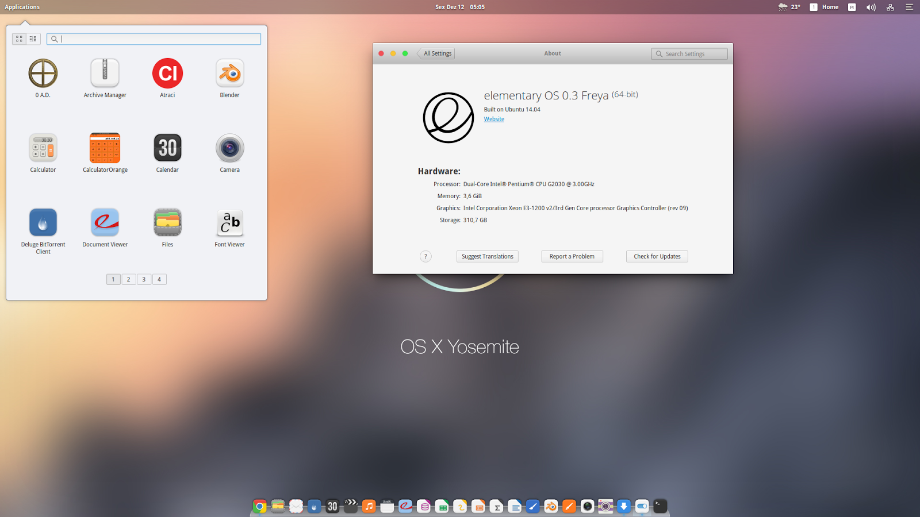The height and width of the screenshot is (517, 920).
Task: Click Report a Problem button
Action: [x=572, y=256]
